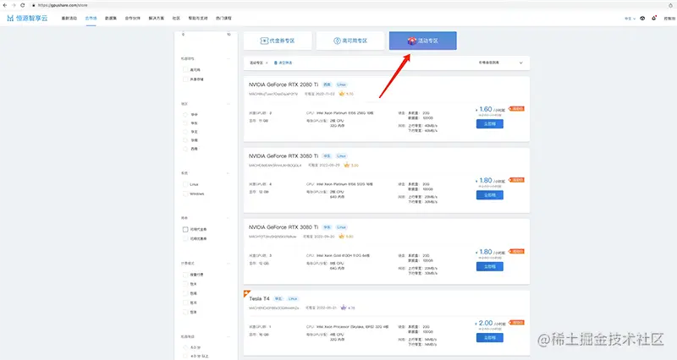Viewport: 677px width, 360px height.
Task: Tick the 共享存储 checkbox
Action: coord(185,79)
